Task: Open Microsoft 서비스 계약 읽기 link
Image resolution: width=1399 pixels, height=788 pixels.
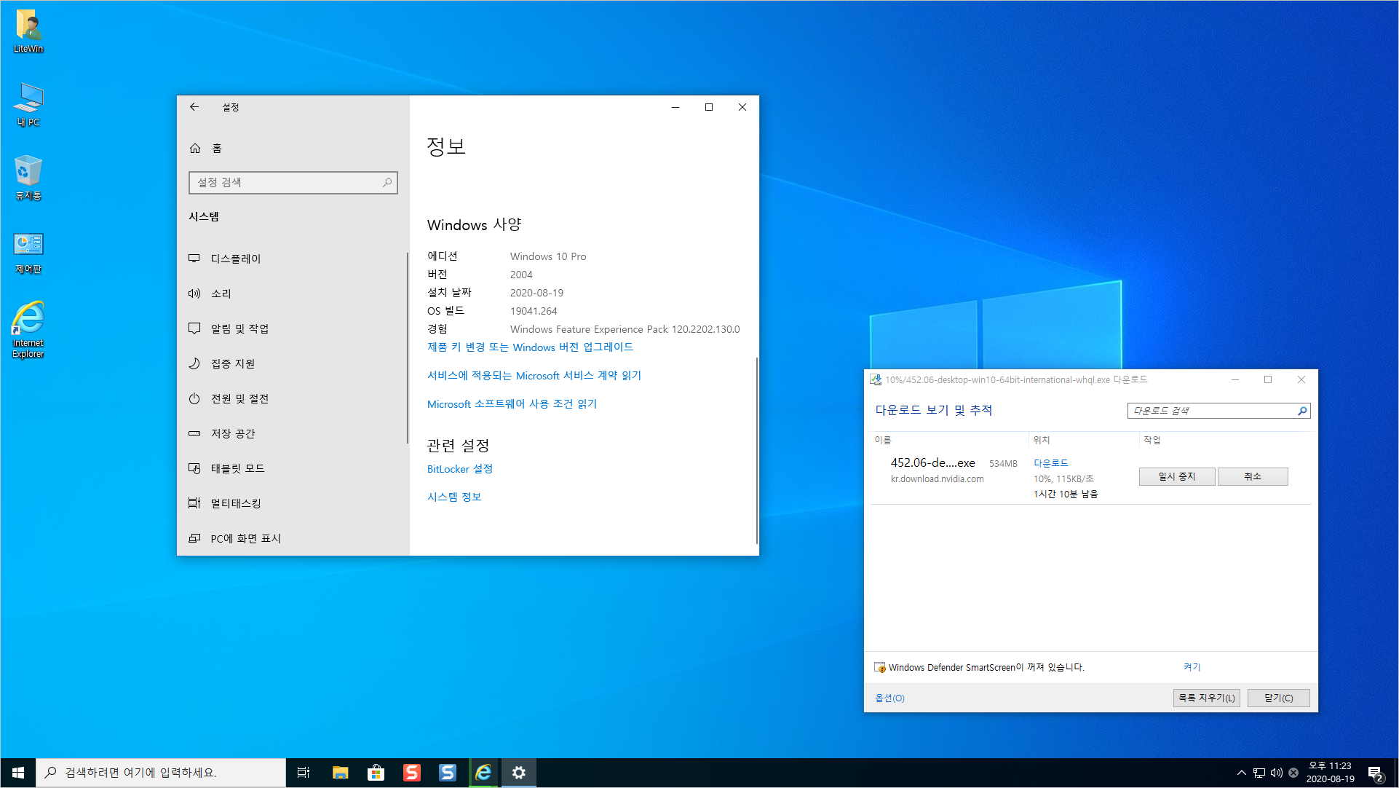Action: point(534,376)
